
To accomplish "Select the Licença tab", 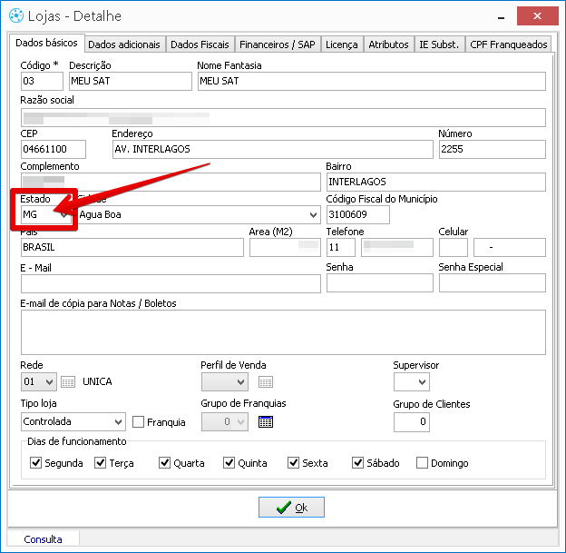I will tap(342, 44).
